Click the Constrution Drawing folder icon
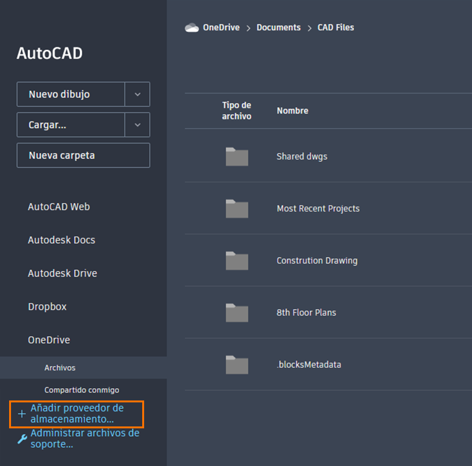 (x=237, y=260)
